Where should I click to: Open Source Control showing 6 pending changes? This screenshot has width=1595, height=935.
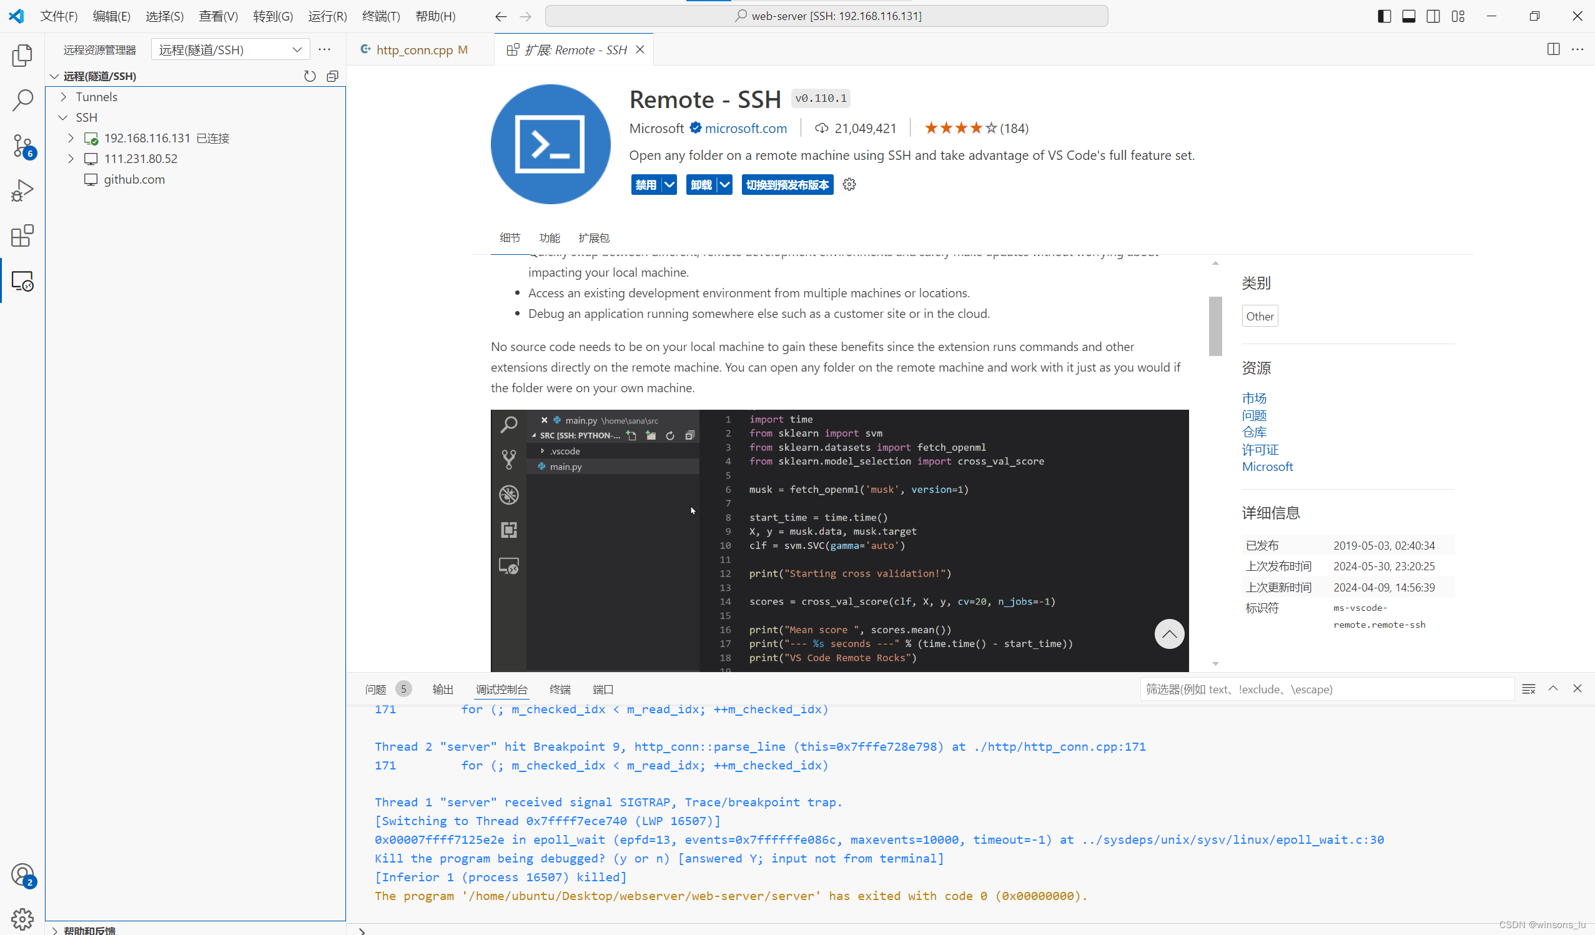[22, 145]
